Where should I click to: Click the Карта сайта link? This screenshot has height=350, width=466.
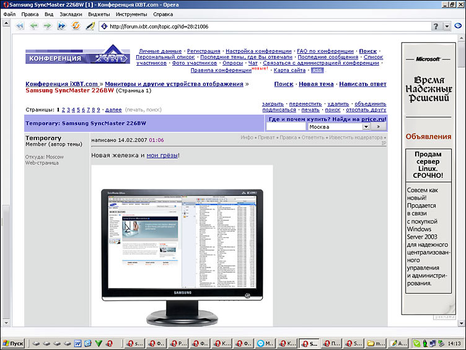pyautogui.click(x=289, y=70)
